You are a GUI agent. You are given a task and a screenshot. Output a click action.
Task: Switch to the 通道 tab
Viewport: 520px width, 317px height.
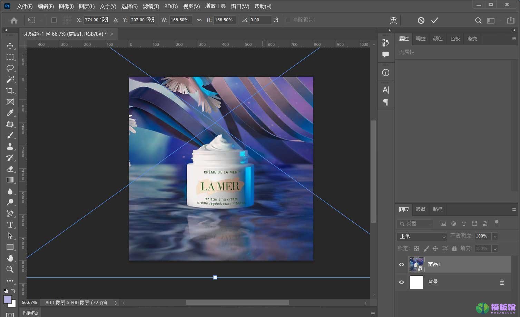tap(421, 209)
